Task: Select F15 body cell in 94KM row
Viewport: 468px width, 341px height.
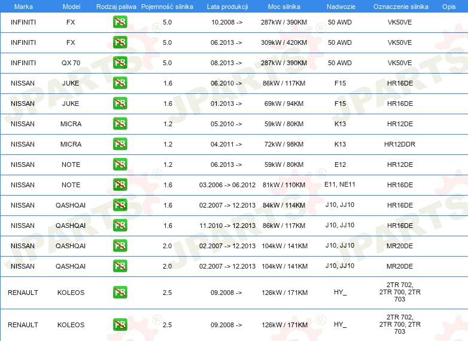Action: point(340,103)
